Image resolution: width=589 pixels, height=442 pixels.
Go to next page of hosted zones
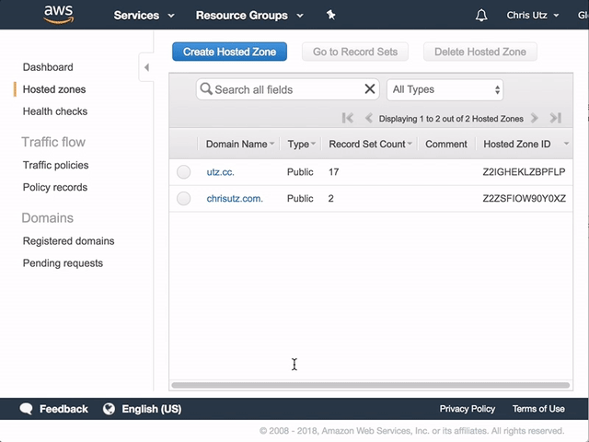(x=534, y=118)
